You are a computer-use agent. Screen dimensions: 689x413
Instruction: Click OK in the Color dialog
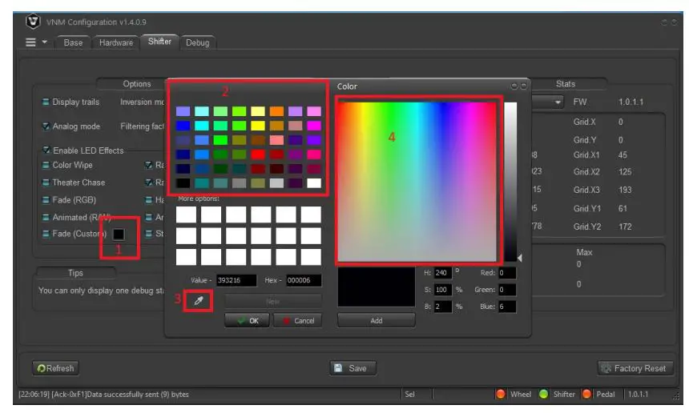pos(247,320)
